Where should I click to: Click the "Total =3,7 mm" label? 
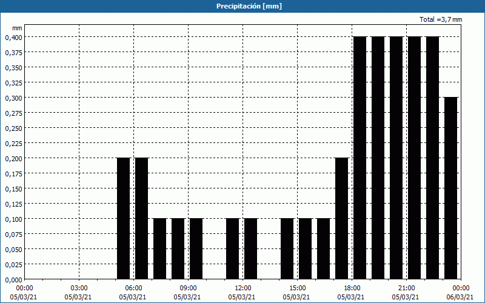[x=441, y=19]
